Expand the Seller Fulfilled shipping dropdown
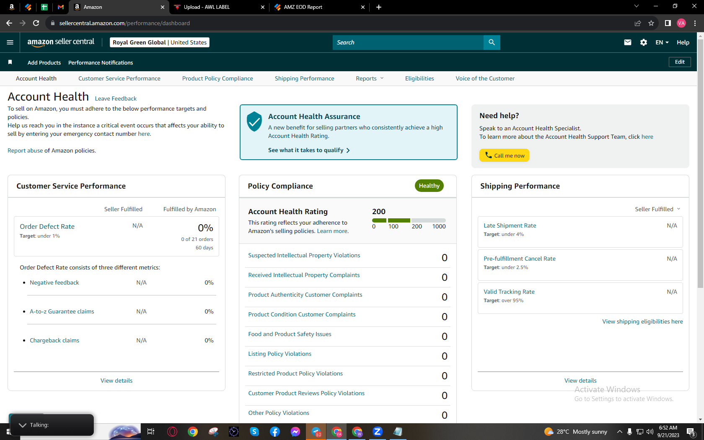Image resolution: width=704 pixels, height=440 pixels. click(x=657, y=209)
